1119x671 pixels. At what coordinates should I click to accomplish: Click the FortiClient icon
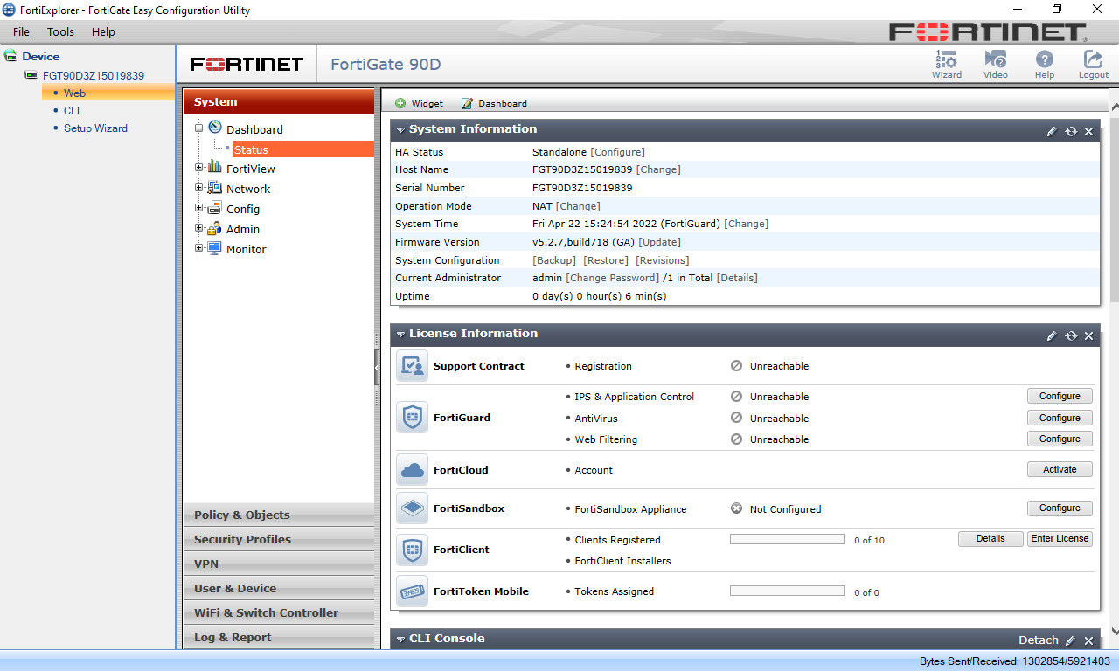412,550
